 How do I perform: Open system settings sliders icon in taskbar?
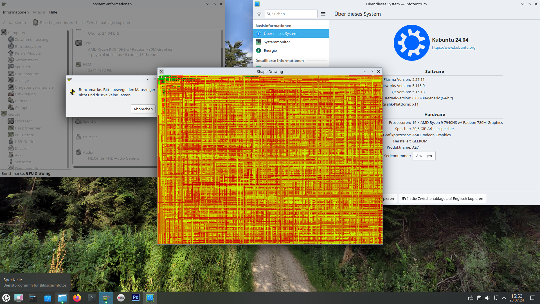33,298
